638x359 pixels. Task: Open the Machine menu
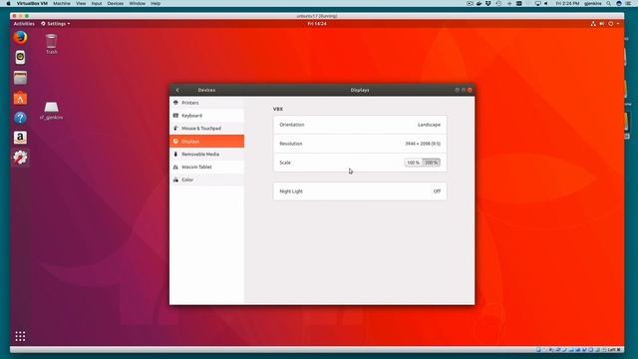point(62,3)
